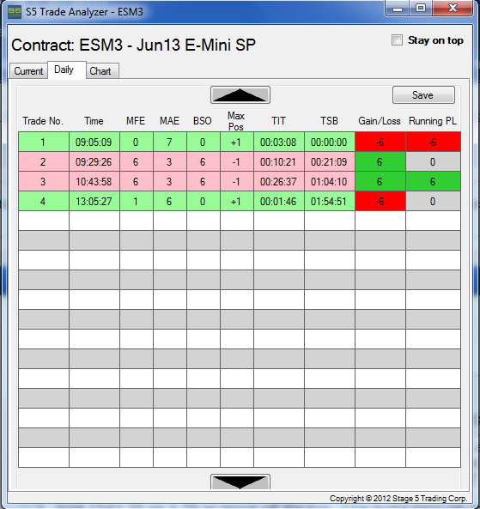Click the Stage 5 Trading Corp. copyright text

(x=398, y=499)
